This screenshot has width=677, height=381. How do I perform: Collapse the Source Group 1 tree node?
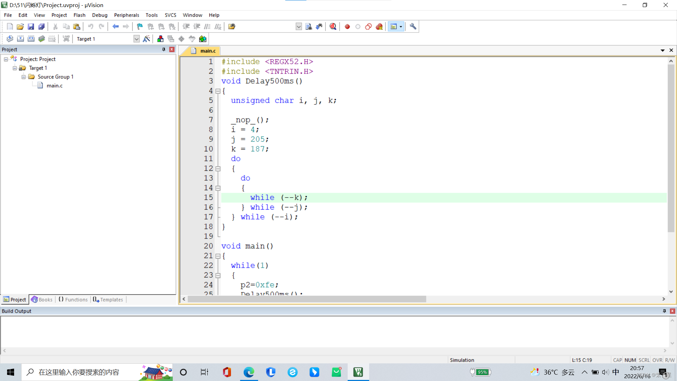[23, 77]
